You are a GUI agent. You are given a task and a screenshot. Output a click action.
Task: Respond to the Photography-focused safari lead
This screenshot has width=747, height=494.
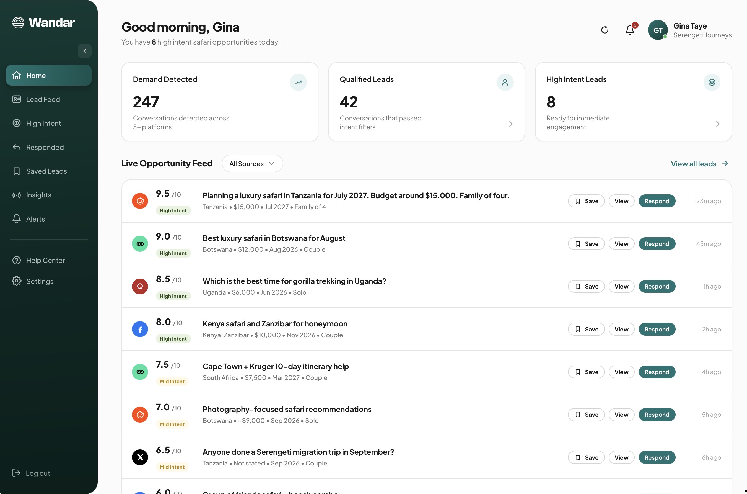[x=657, y=415]
